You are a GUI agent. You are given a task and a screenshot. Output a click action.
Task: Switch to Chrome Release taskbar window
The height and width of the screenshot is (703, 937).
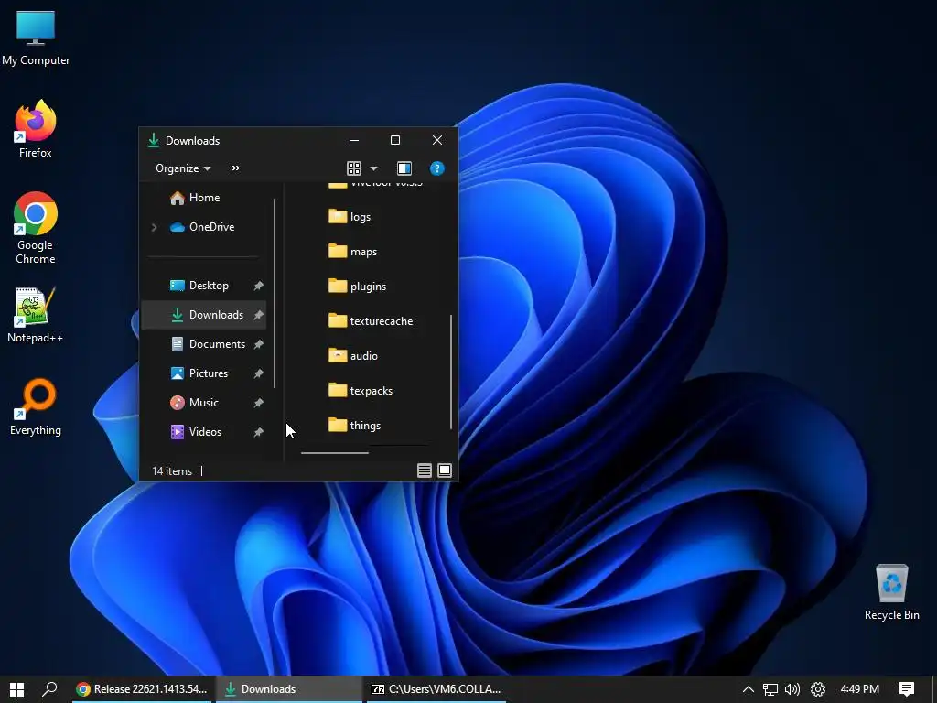click(x=142, y=689)
